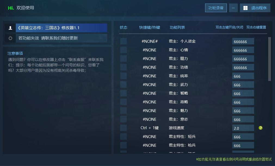Toggle status box for 君主：精力

coord(123,58)
